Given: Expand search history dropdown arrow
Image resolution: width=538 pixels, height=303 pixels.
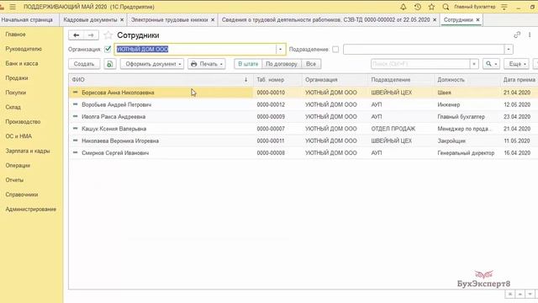Looking at the screenshot, I should tap(474, 64).
